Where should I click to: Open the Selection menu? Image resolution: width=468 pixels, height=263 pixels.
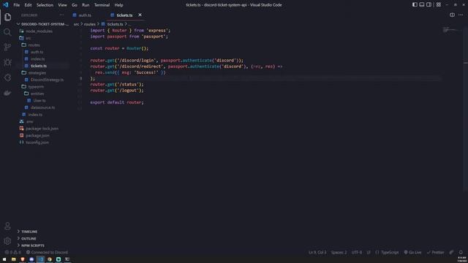click(x=45, y=5)
